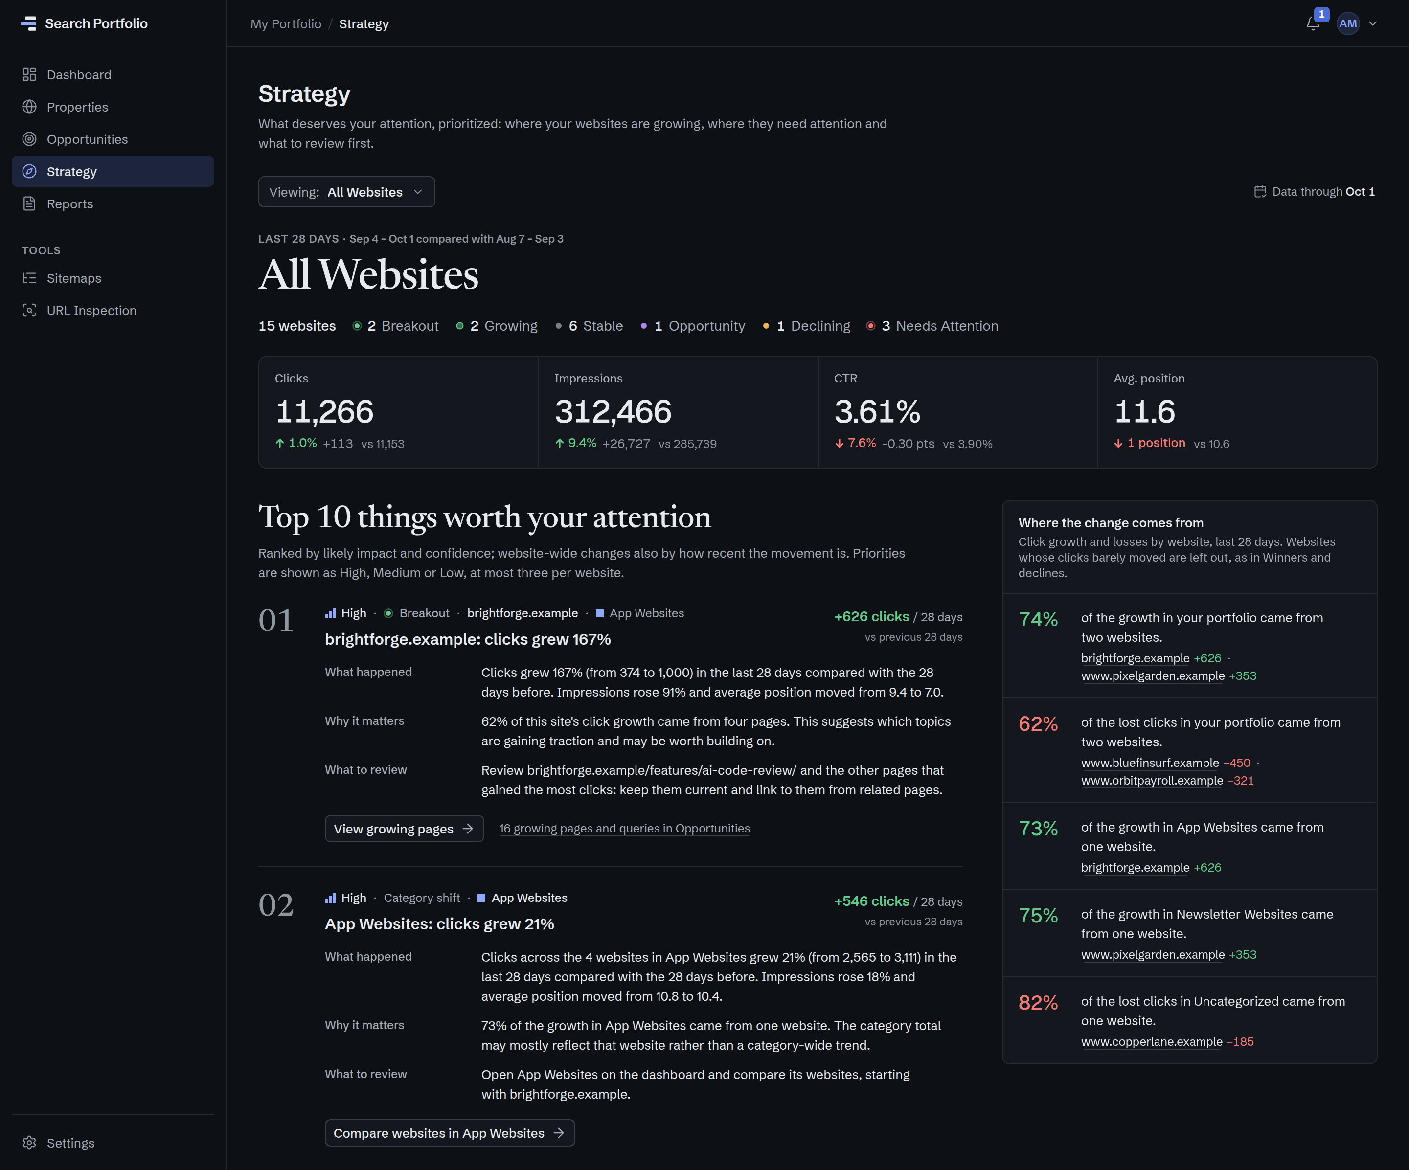The height and width of the screenshot is (1170, 1409).
Task: Click the Search Portfolio logo icon
Action: click(x=29, y=23)
